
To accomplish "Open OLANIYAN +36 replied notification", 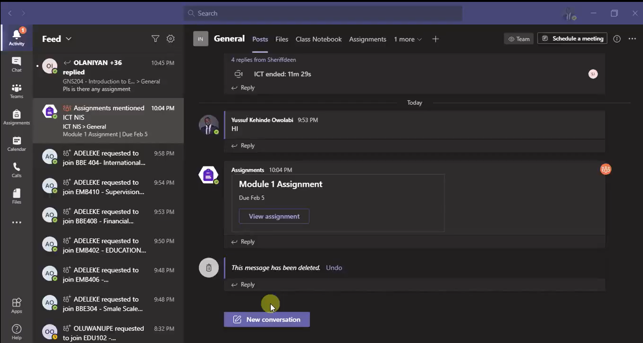I will tap(108, 76).
